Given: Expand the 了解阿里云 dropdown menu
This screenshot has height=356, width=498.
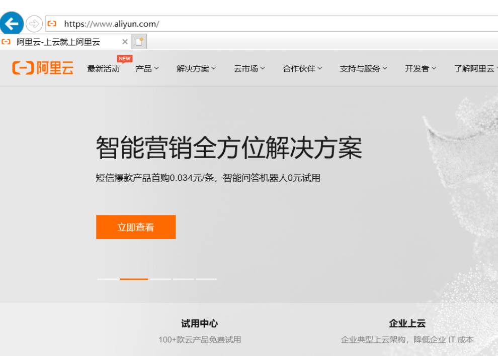Looking at the screenshot, I should (x=476, y=68).
